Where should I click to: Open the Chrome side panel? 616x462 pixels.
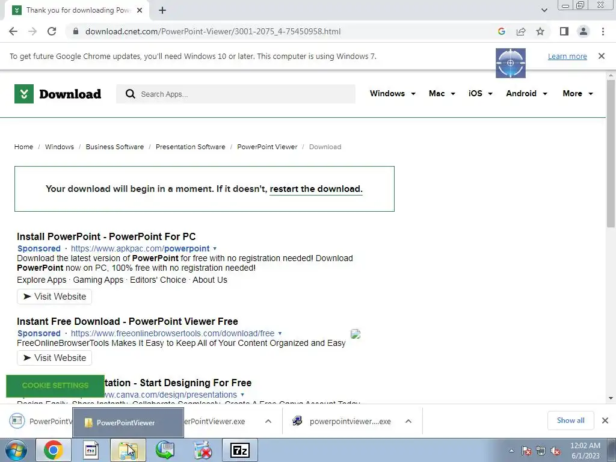coord(564,31)
